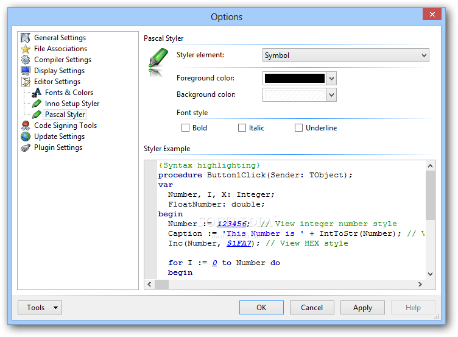Click the "// View HEX style" comment

pyautogui.click(x=307, y=244)
